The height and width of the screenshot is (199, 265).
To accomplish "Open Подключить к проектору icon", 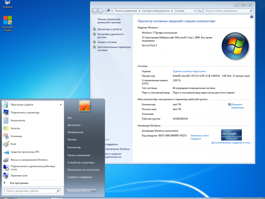I will point(6,112).
